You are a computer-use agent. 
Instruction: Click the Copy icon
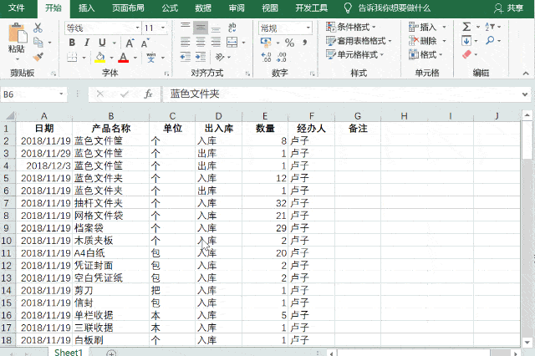pyautogui.click(x=38, y=42)
